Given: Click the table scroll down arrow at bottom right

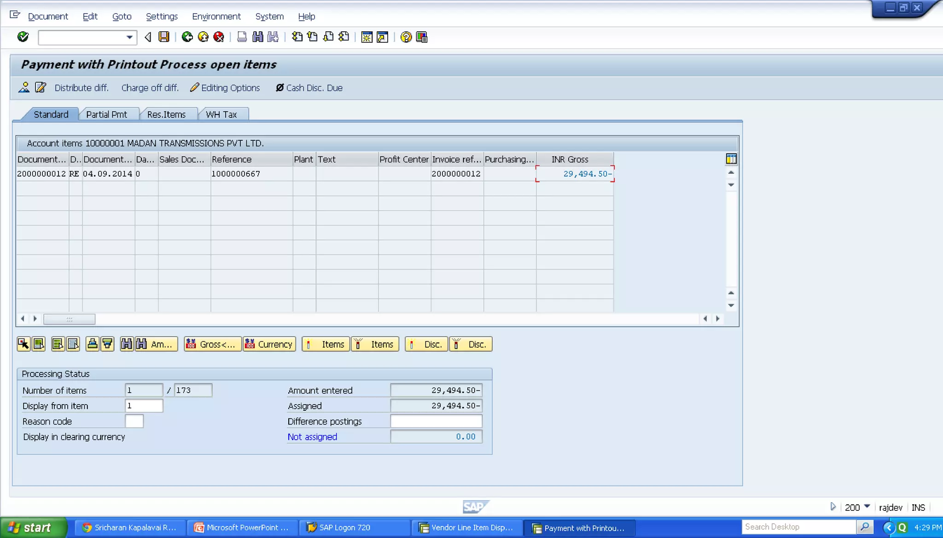Looking at the screenshot, I should click(731, 305).
